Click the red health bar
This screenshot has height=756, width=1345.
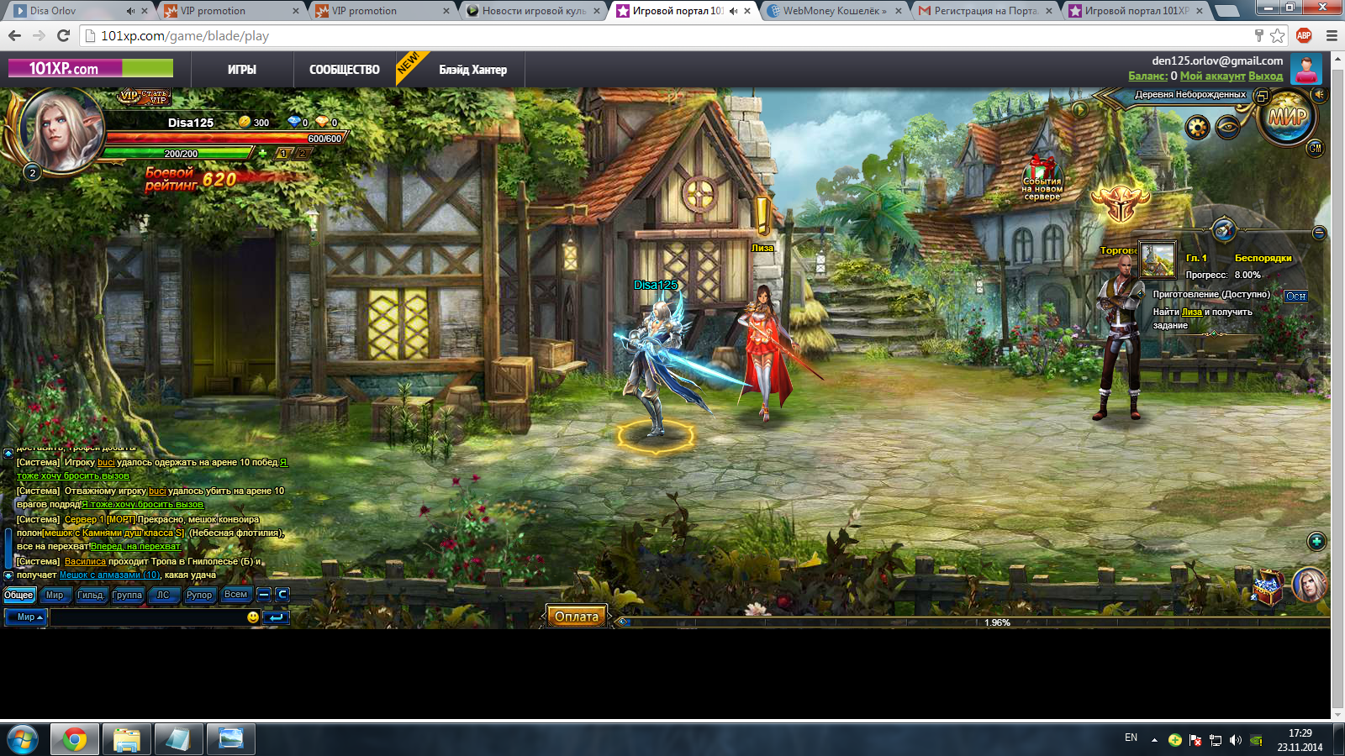pos(225,138)
